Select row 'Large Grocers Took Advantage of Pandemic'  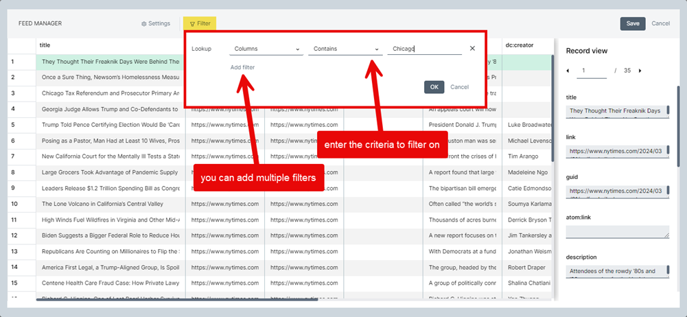click(111, 172)
